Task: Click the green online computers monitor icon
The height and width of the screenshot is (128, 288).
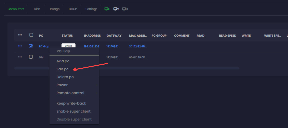Action: pyautogui.click(x=106, y=9)
